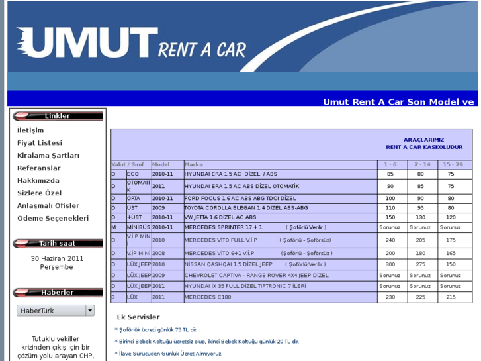The width and height of the screenshot is (481, 361).
Task: Open the Fiyat Listesi page
Action: point(40,143)
